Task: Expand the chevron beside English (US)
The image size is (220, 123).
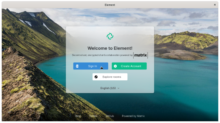Action: tap(119, 88)
